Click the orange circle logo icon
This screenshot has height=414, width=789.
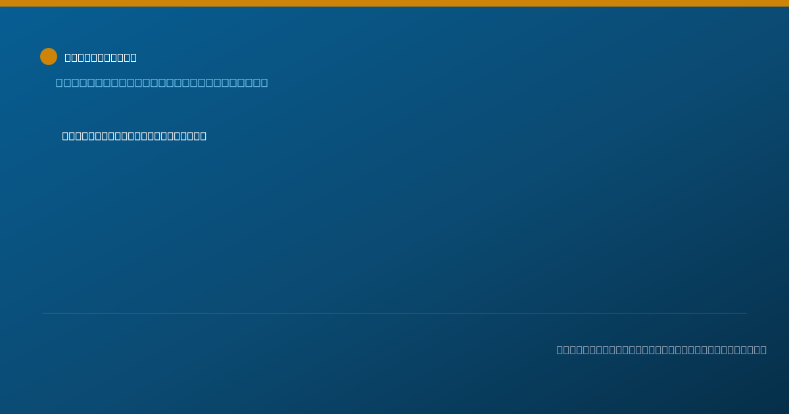click(x=49, y=57)
